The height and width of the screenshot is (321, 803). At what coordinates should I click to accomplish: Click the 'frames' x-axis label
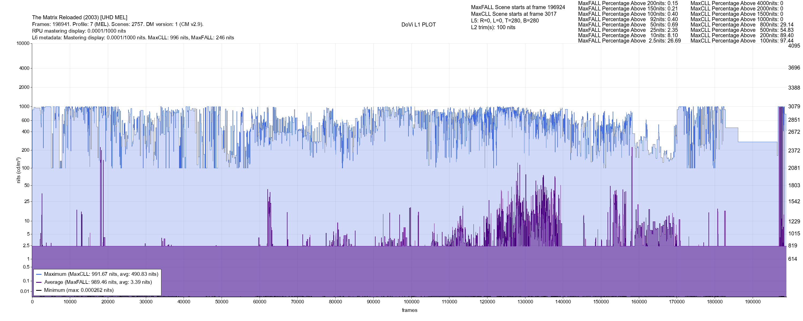click(409, 310)
